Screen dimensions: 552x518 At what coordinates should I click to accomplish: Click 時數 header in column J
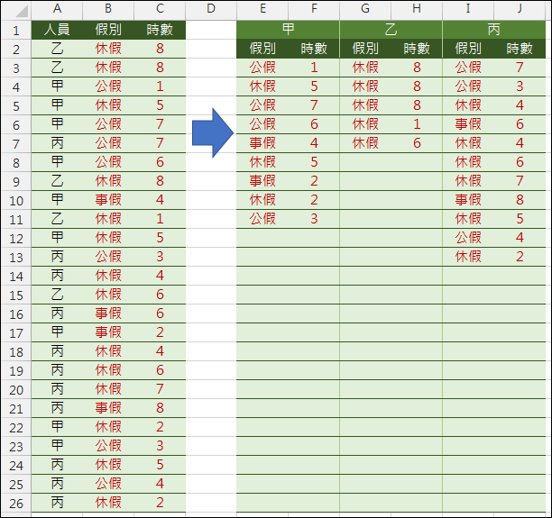click(520, 49)
